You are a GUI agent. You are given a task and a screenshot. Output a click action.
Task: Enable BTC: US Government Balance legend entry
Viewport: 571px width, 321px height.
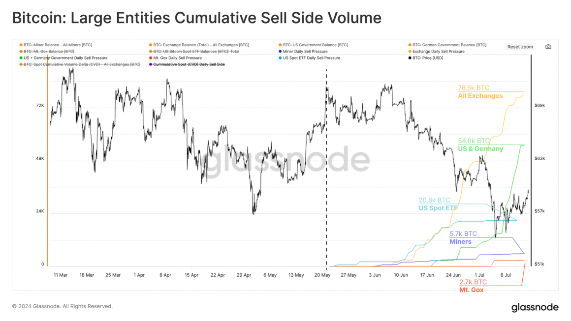313,45
